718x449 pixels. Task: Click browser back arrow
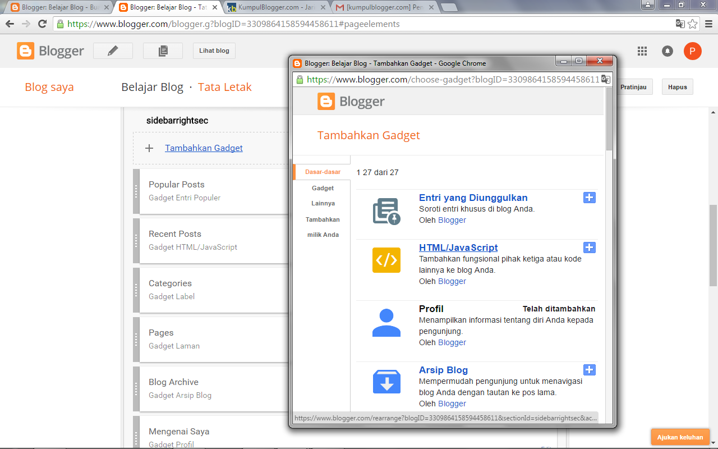point(10,24)
